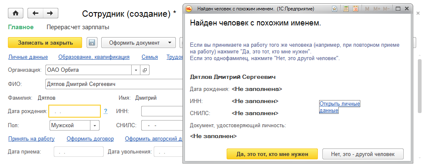Add dialog to favorites star icon
427x166 pixels.
tap(335, 9)
